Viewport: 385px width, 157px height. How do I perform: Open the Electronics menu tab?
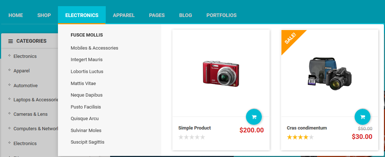[82, 15]
